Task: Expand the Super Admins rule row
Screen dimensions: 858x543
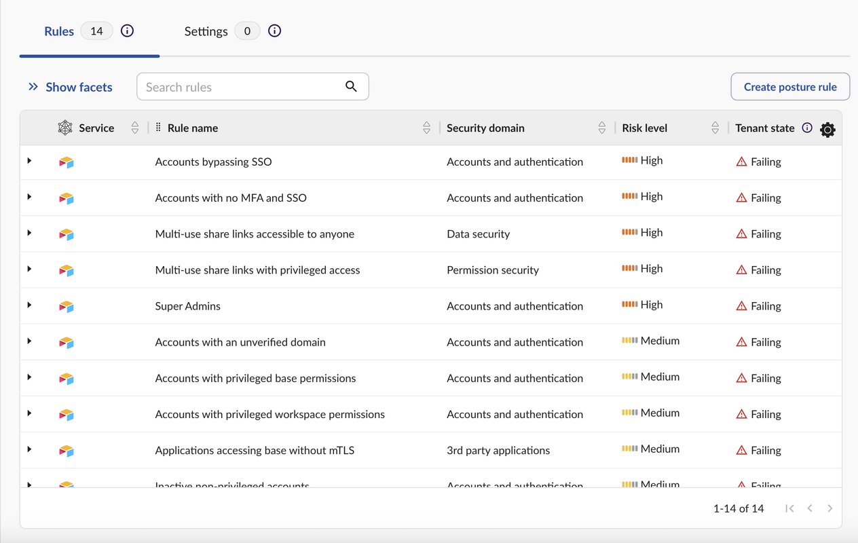Action: pos(29,305)
